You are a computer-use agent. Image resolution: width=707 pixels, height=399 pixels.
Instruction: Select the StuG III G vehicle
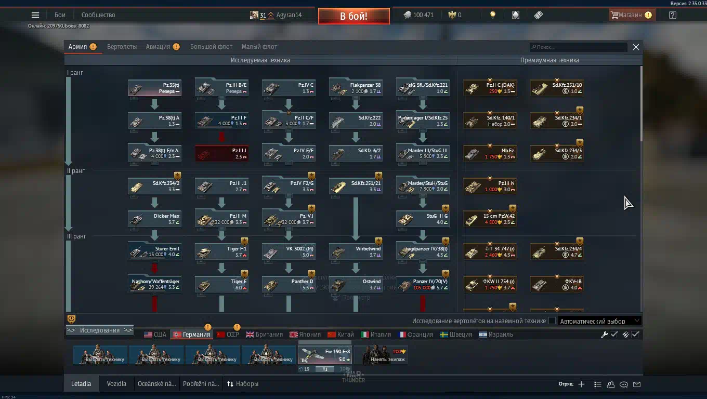click(x=423, y=219)
